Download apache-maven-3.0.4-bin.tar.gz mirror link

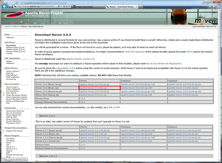95,84
